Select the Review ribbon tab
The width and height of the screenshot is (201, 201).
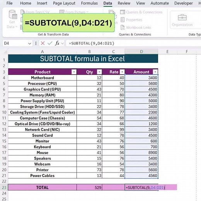pos(124,3)
